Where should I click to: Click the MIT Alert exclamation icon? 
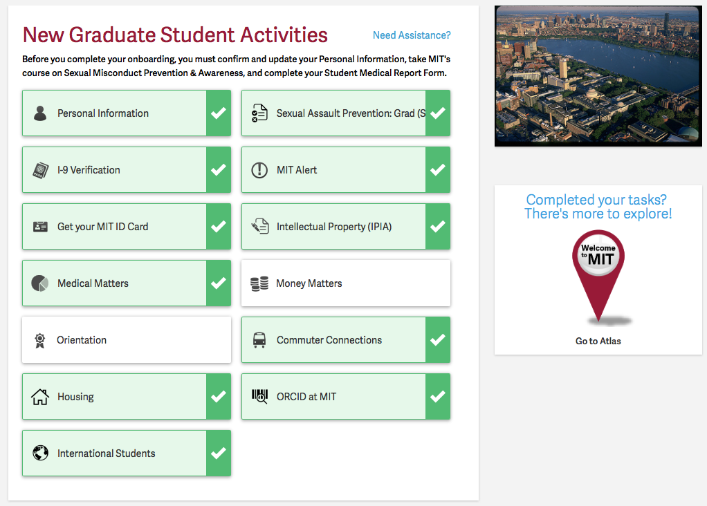(259, 170)
